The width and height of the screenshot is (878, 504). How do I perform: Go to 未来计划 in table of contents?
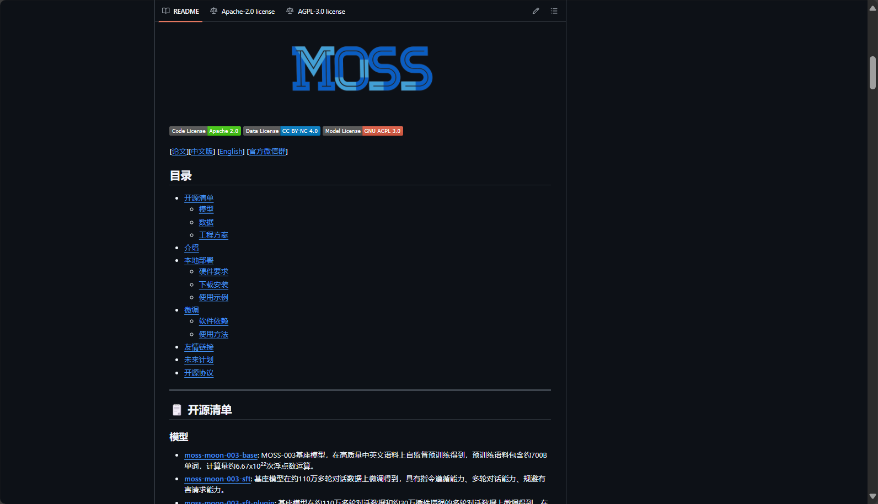click(x=199, y=360)
